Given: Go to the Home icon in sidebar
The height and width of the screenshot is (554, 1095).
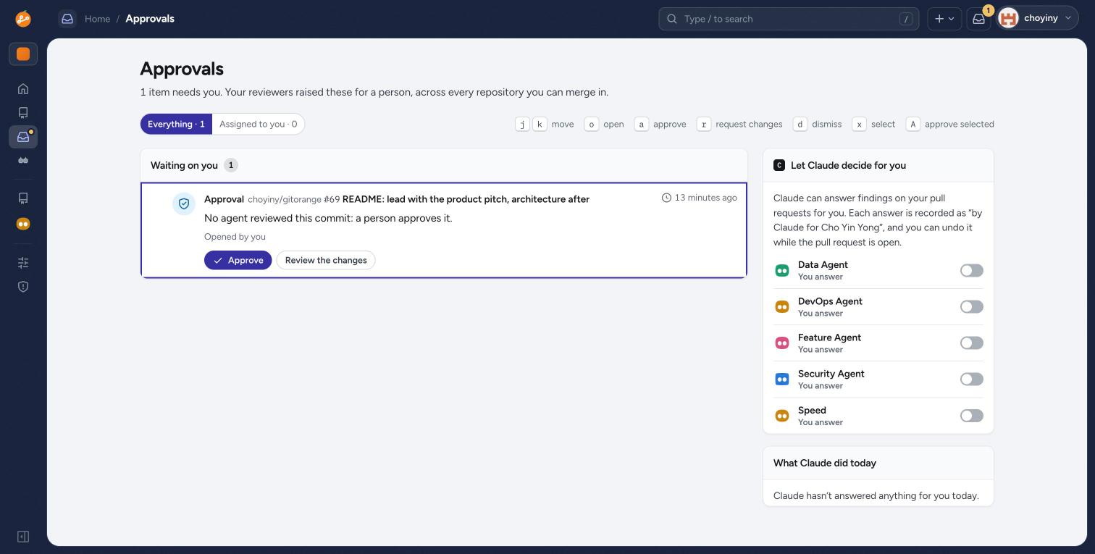Looking at the screenshot, I should coord(23,89).
